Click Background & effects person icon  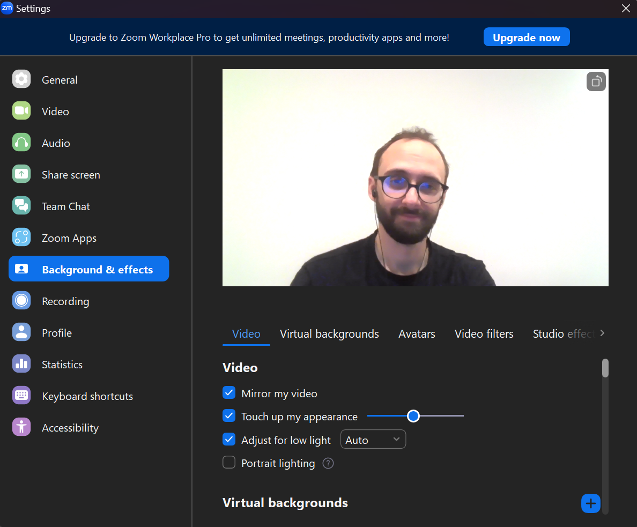tap(21, 269)
